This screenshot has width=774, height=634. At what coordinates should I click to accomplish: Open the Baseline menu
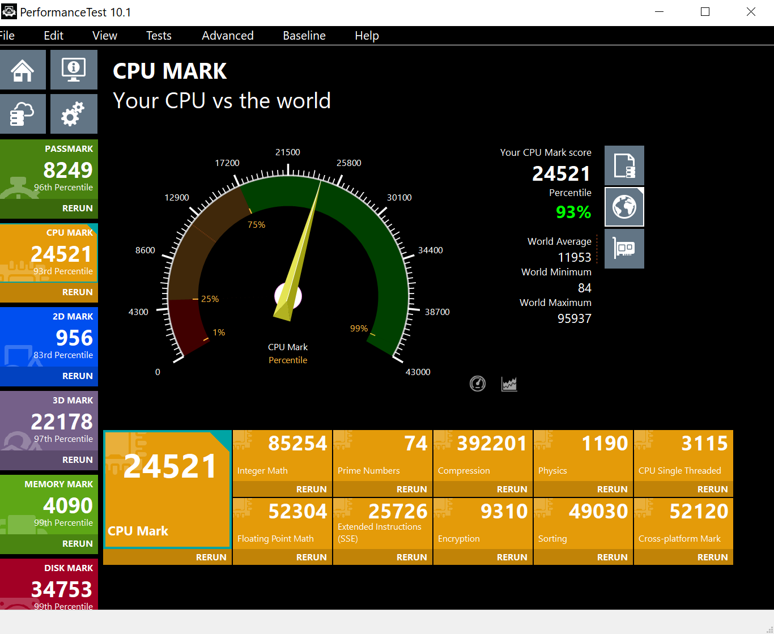pyautogui.click(x=304, y=36)
